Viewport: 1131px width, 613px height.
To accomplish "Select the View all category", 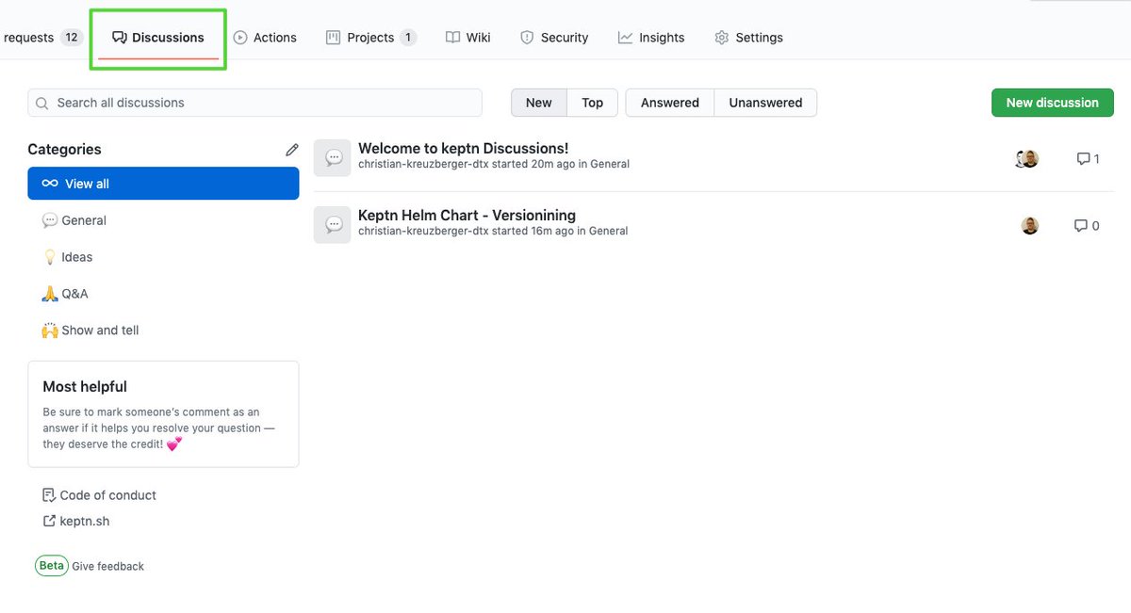I will (x=163, y=184).
